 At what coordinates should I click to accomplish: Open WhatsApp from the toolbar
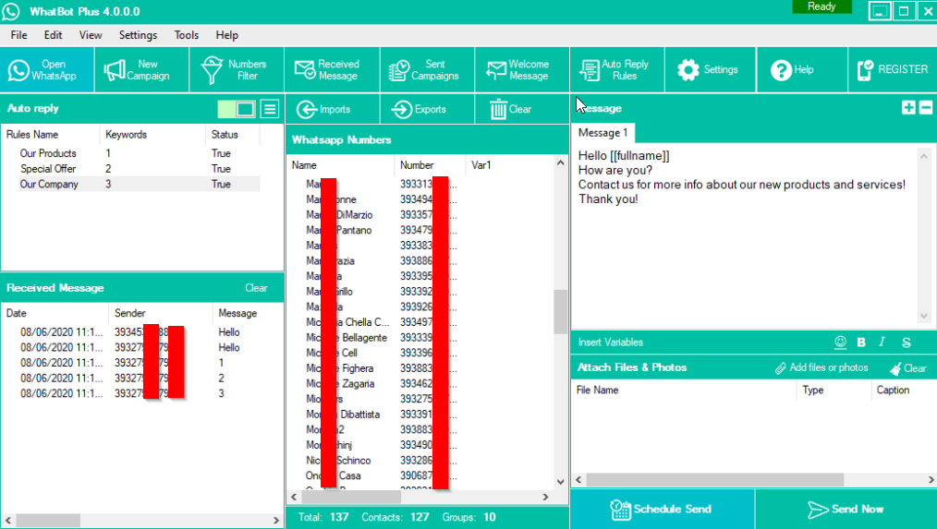click(48, 70)
